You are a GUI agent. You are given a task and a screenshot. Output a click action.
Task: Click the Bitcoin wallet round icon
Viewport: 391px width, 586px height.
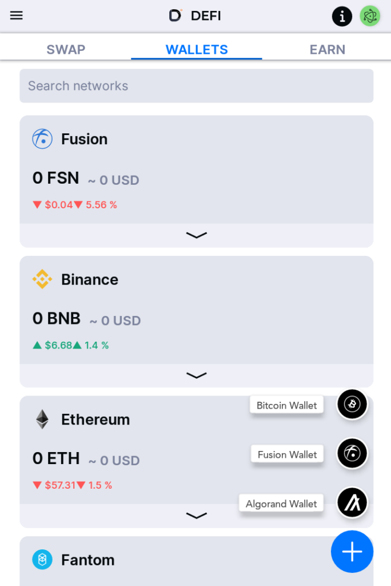[352, 405]
